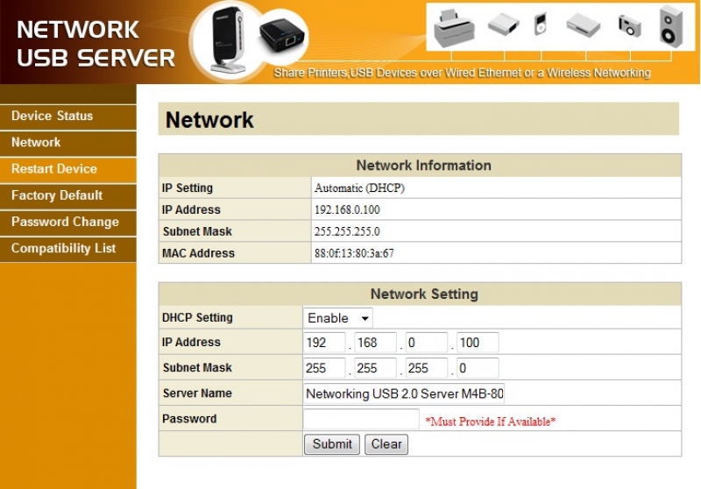701x489 pixels.
Task: Open the Device Status page
Action: pyautogui.click(x=52, y=116)
